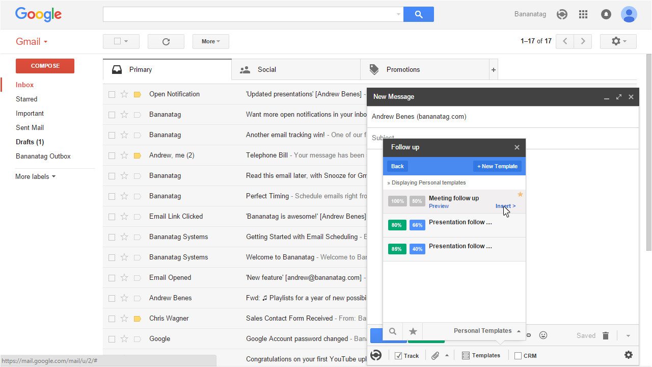This screenshot has height=367, width=652.
Task: Show favorite templates via star icon
Action: pos(413,331)
